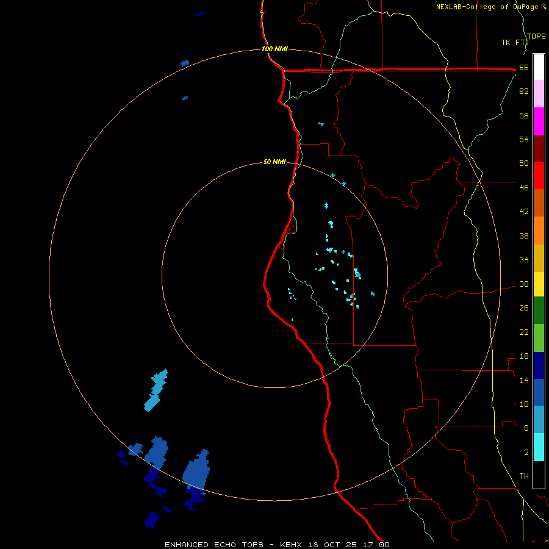Image resolution: width=549 pixels, height=549 pixels.
Task: Click the dark red 50-54 kft legend swatch
Action: (x=539, y=149)
